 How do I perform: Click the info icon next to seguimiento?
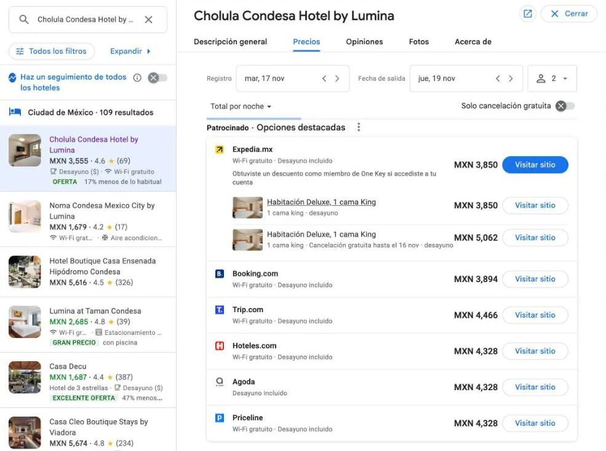coord(137,77)
